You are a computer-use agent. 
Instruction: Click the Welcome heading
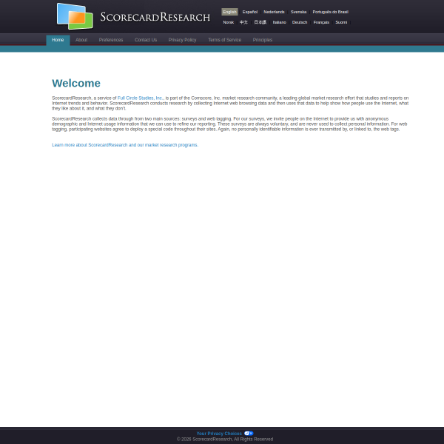click(x=76, y=83)
